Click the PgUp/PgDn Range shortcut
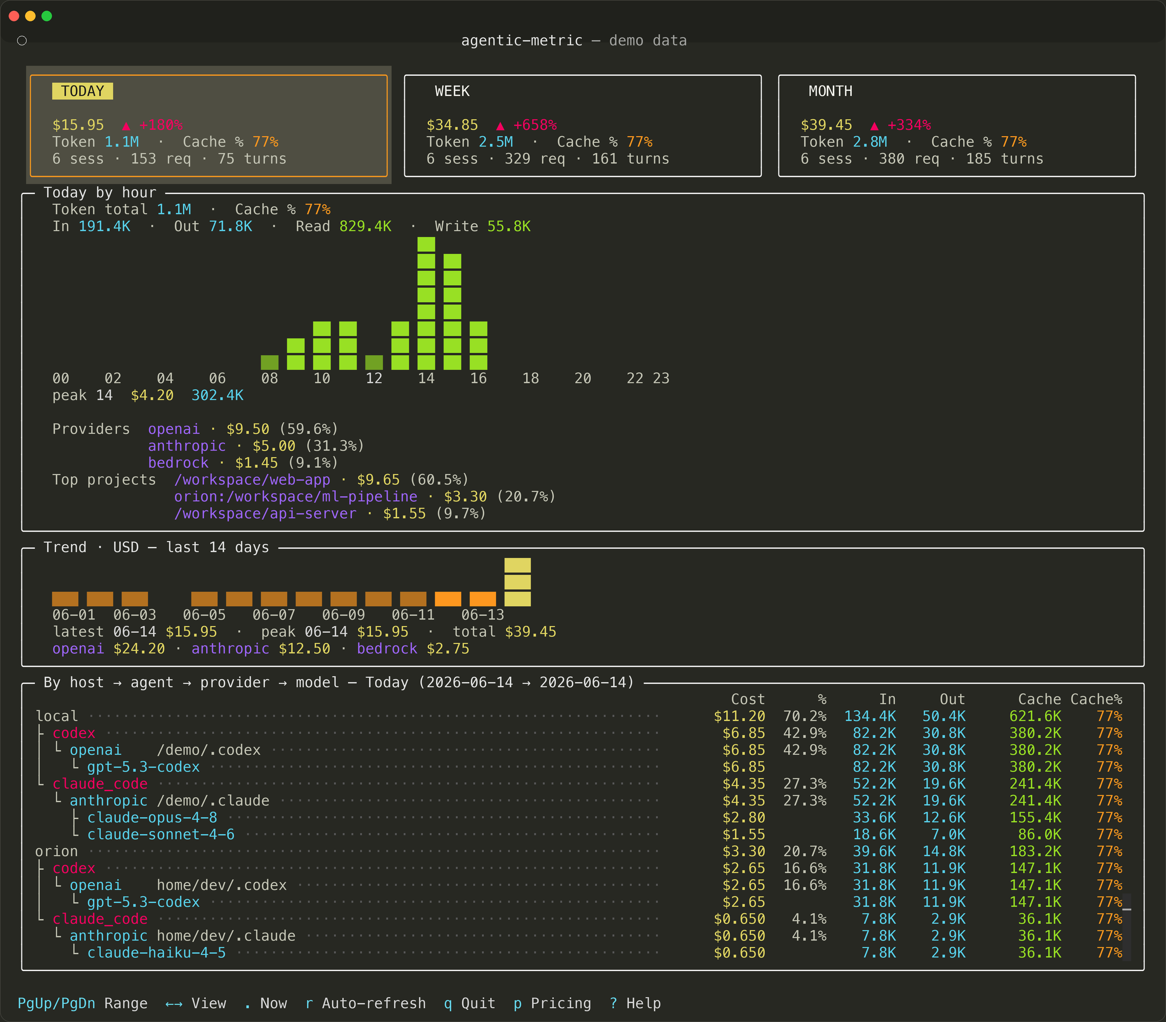 pyautogui.click(x=83, y=1003)
